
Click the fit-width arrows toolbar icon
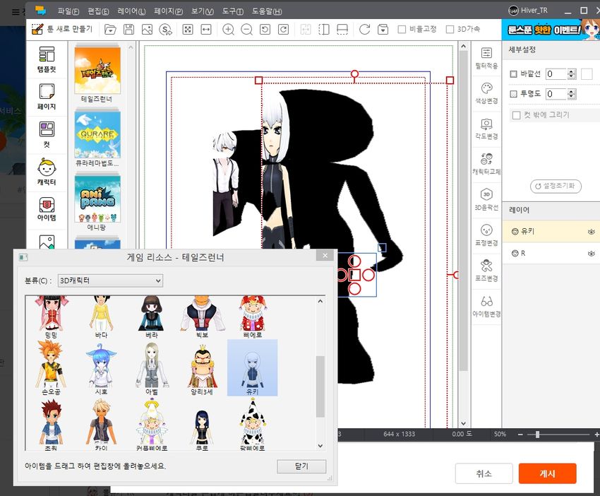click(206, 29)
